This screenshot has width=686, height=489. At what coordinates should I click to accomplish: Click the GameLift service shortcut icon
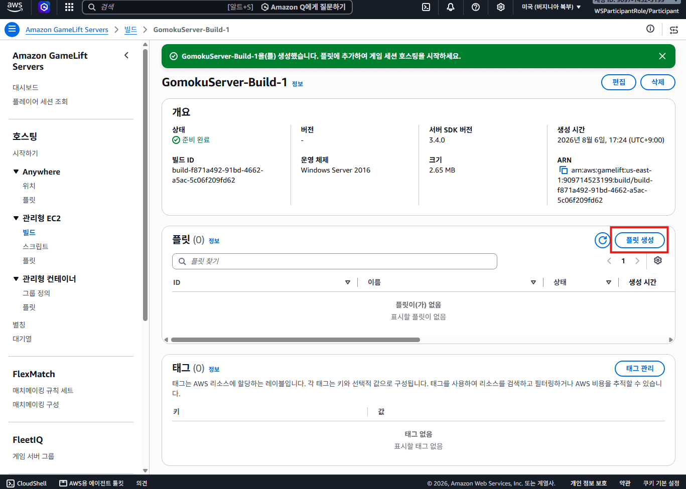pos(44,7)
